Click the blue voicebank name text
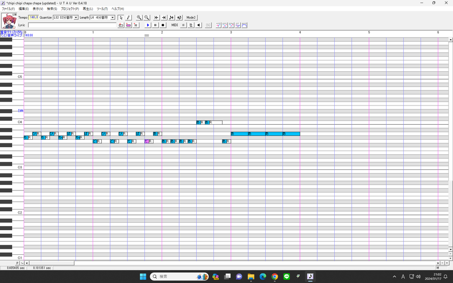This screenshot has width=453, height=283. [12, 34]
